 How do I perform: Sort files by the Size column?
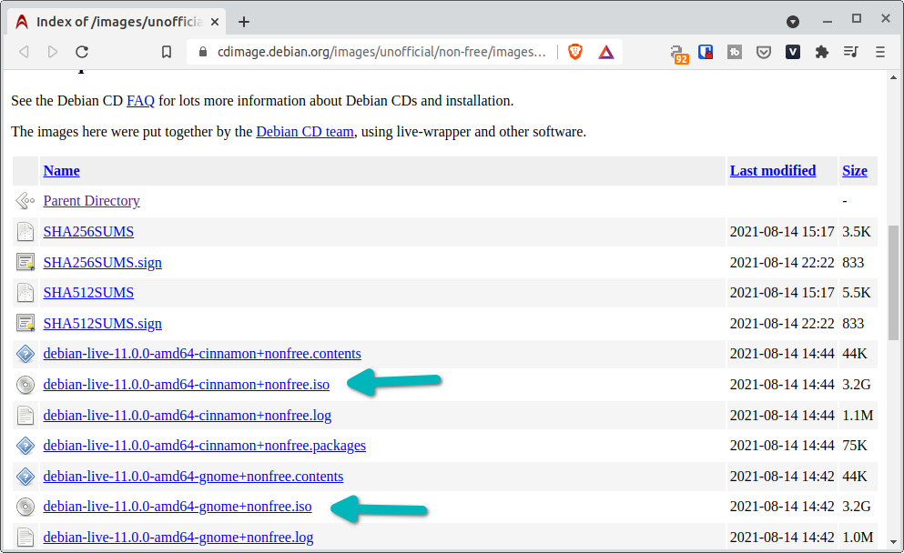point(854,170)
